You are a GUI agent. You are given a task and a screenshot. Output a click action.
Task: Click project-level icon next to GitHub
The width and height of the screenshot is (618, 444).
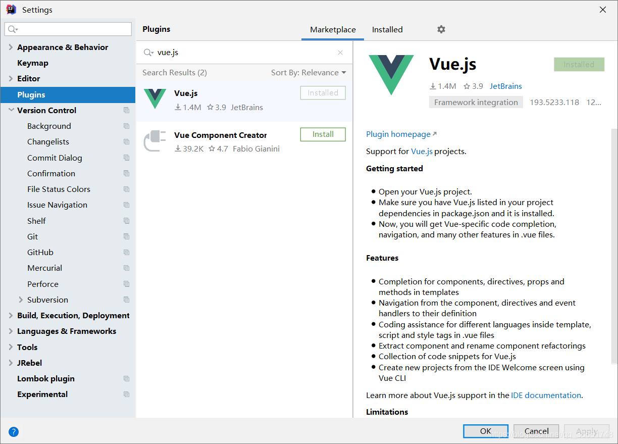coord(126,252)
